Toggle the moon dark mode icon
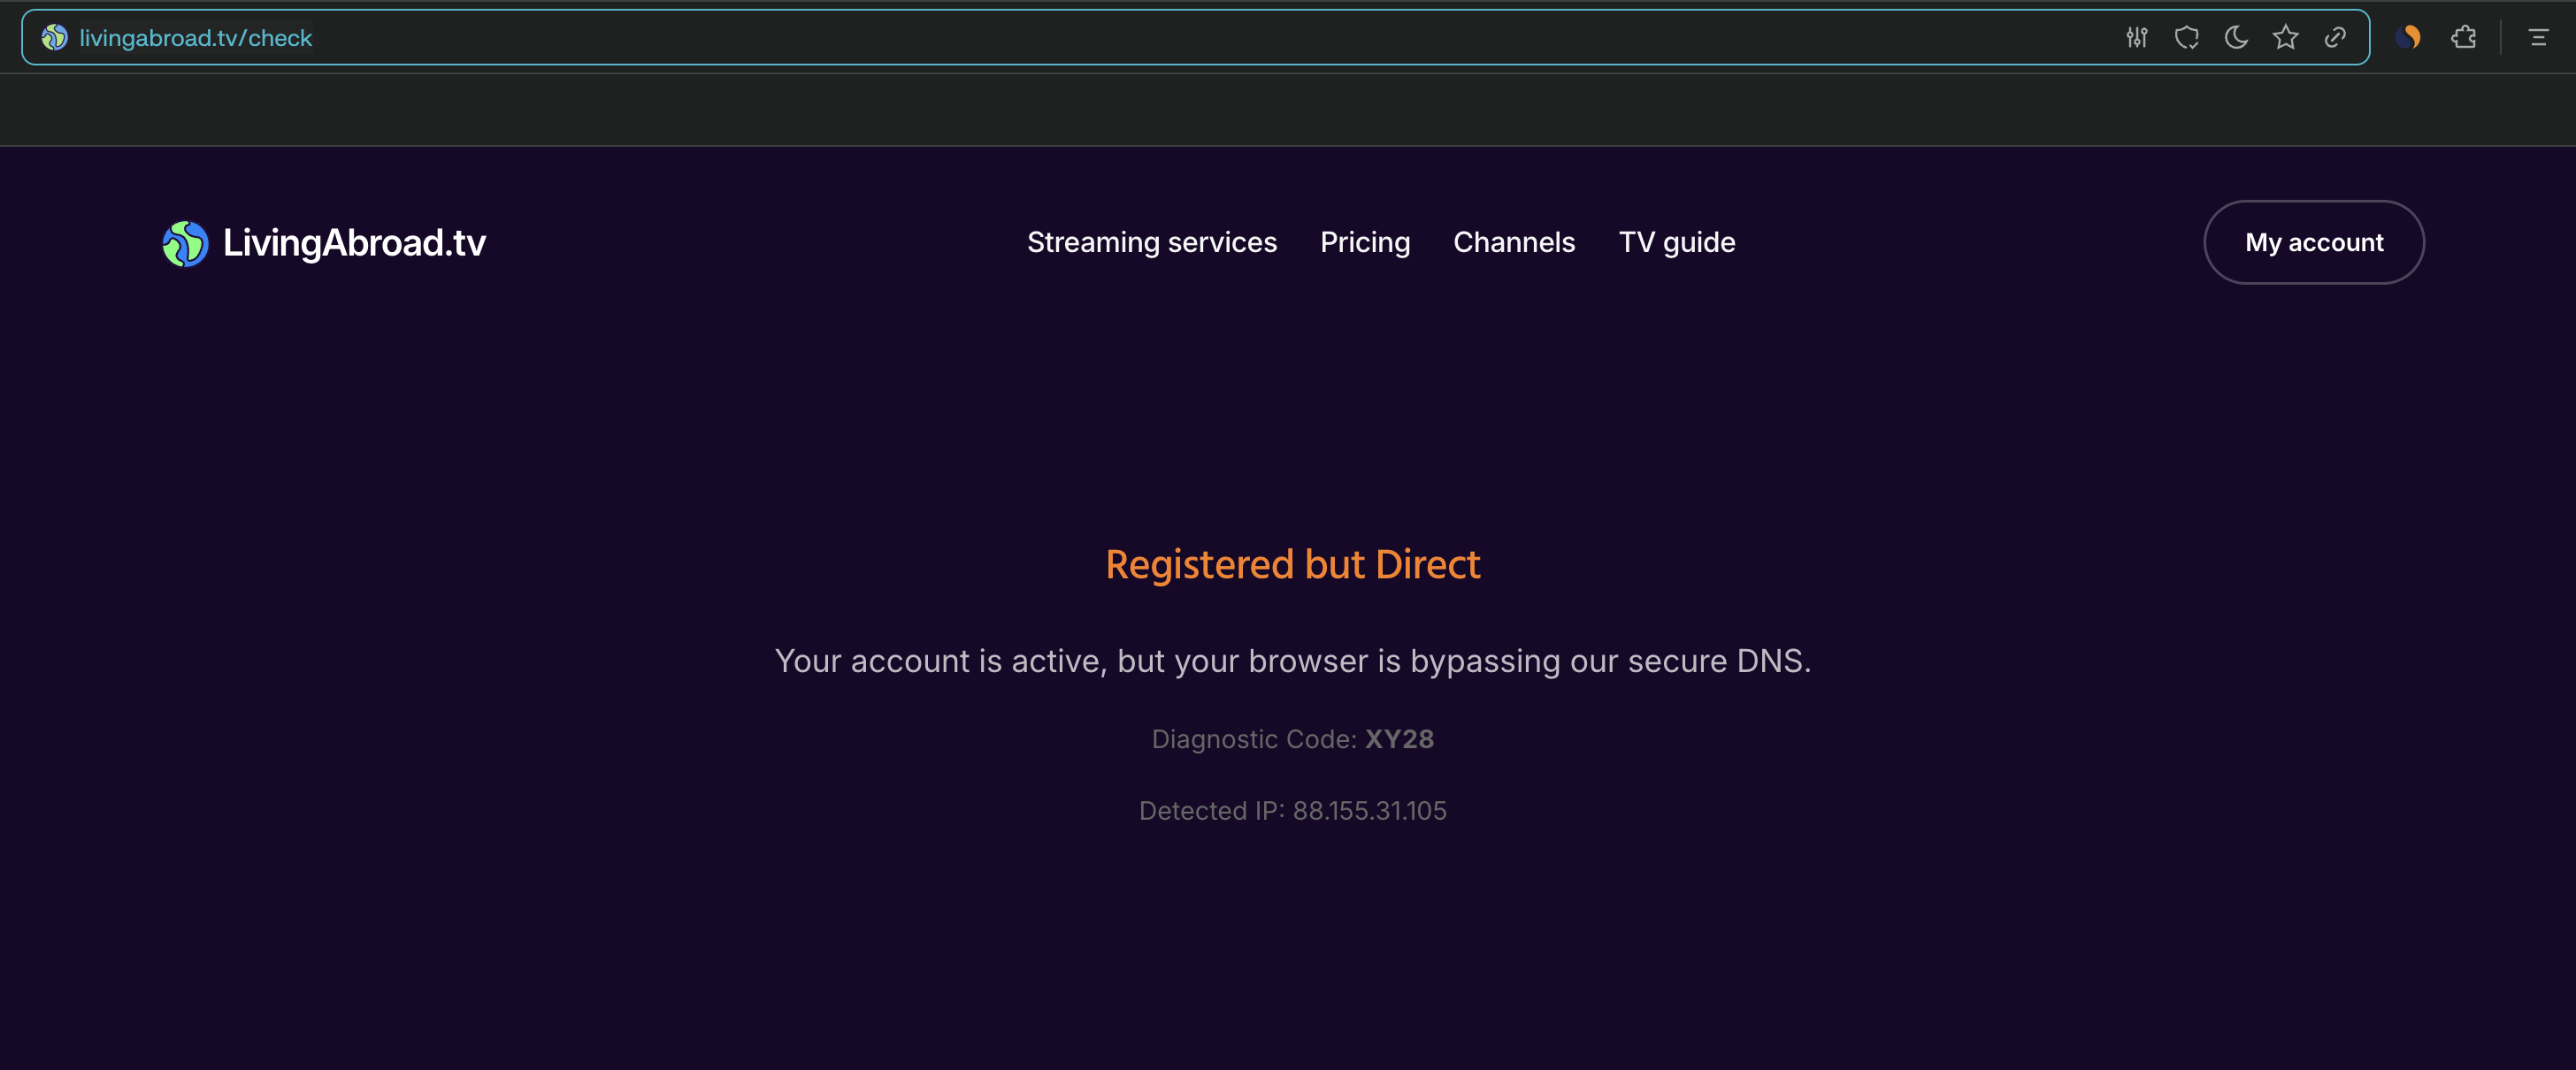The width and height of the screenshot is (2576, 1070). [x=2236, y=38]
